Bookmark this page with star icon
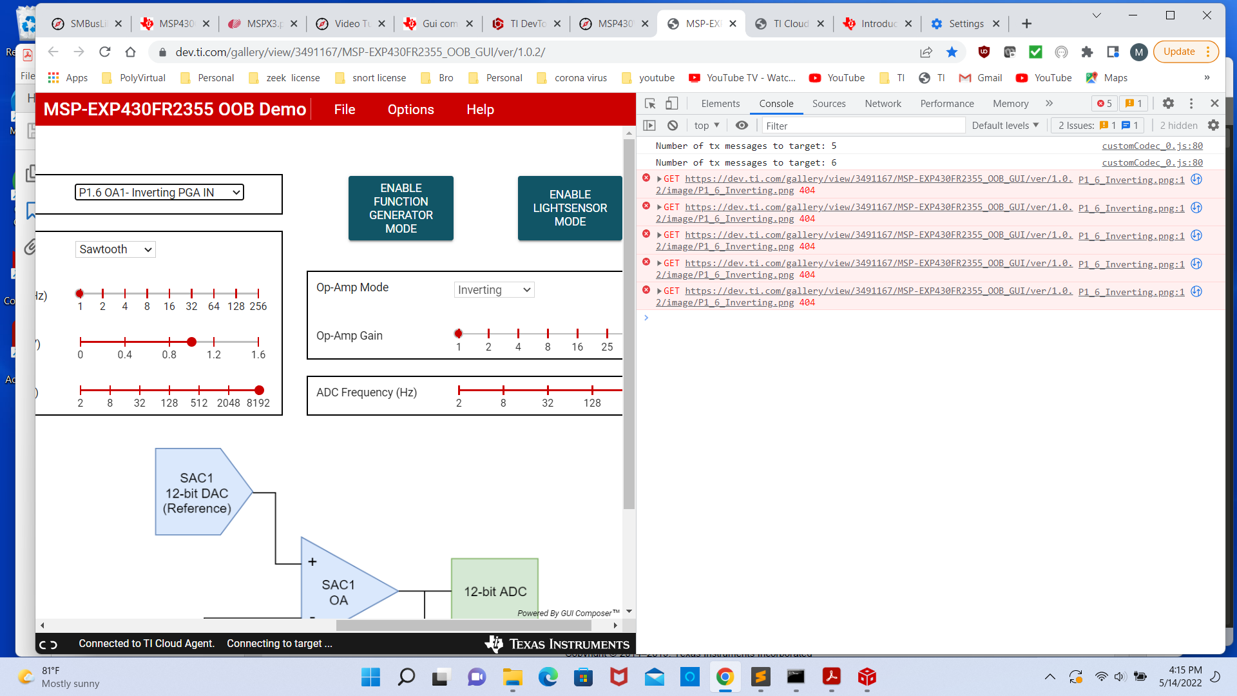This screenshot has width=1237, height=696. point(952,52)
